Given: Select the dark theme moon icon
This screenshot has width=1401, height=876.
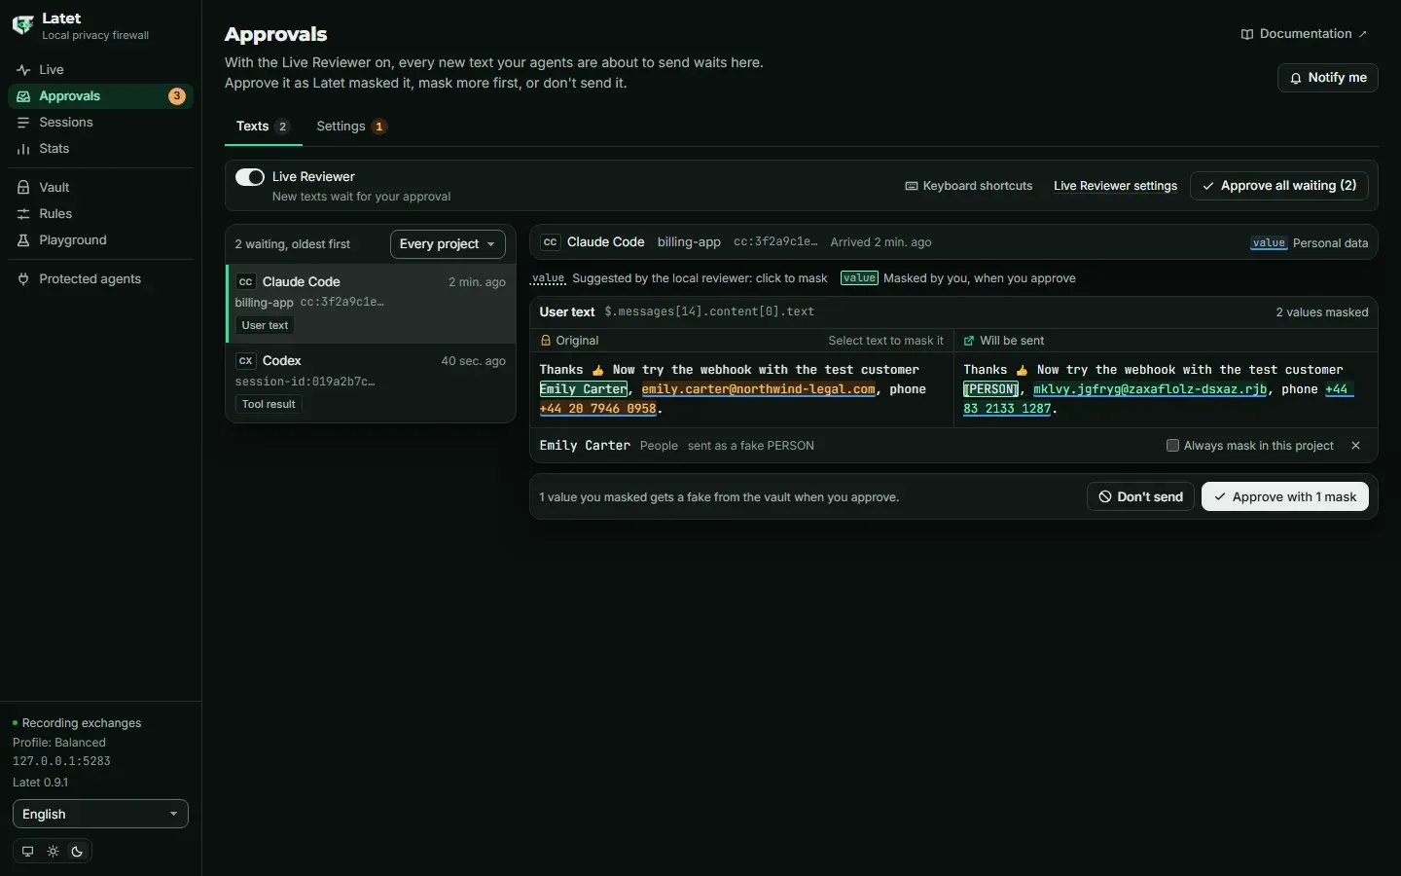Looking at the screenshot, I should pyautogui.click(x=77, y=852).
